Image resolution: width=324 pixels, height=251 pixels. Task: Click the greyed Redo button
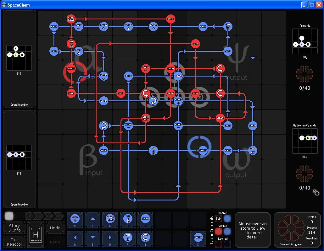tap(55, 242)
